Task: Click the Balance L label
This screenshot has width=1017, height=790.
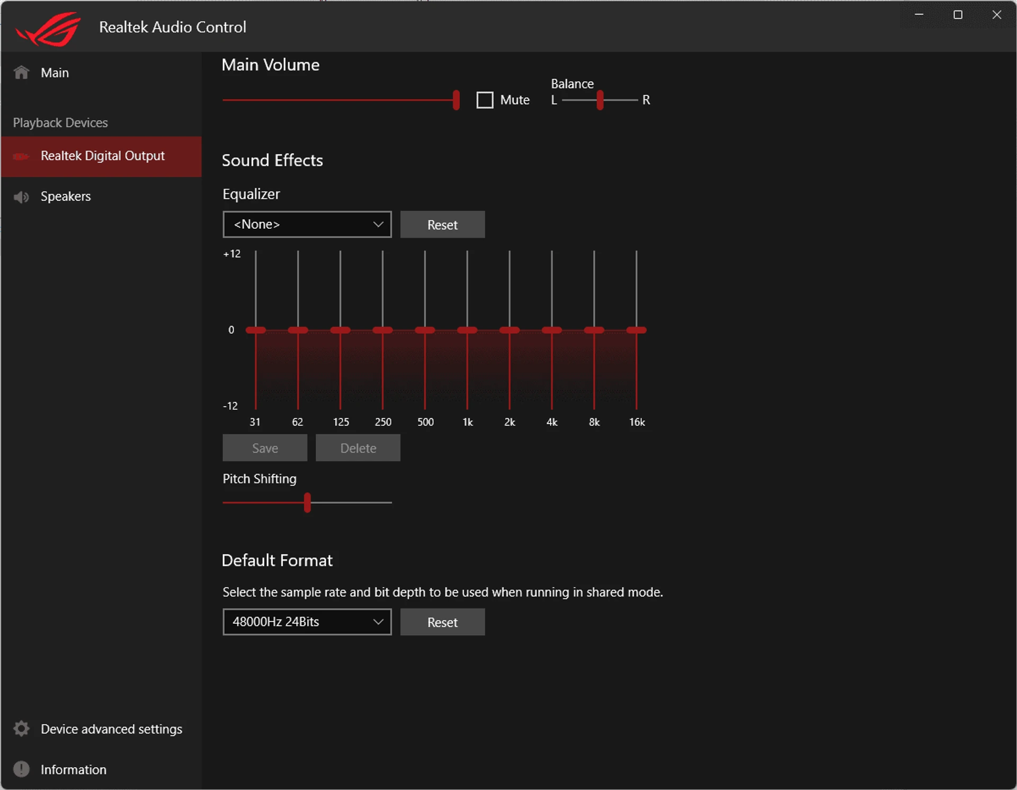Action: tap(554, 100)
